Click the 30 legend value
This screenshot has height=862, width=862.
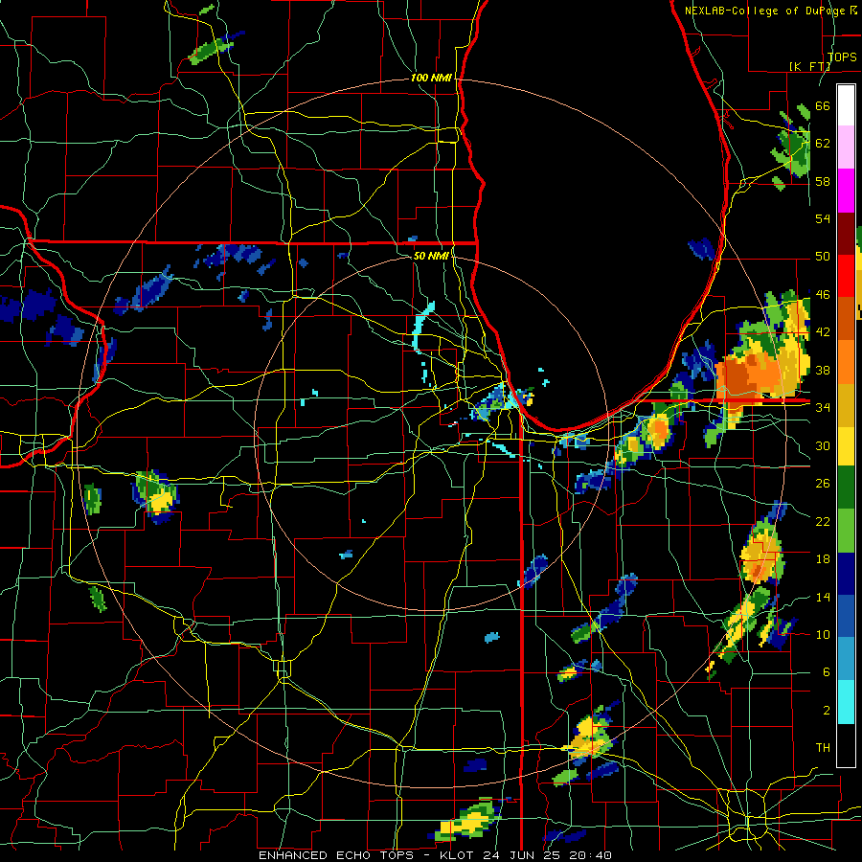[823, 445]
